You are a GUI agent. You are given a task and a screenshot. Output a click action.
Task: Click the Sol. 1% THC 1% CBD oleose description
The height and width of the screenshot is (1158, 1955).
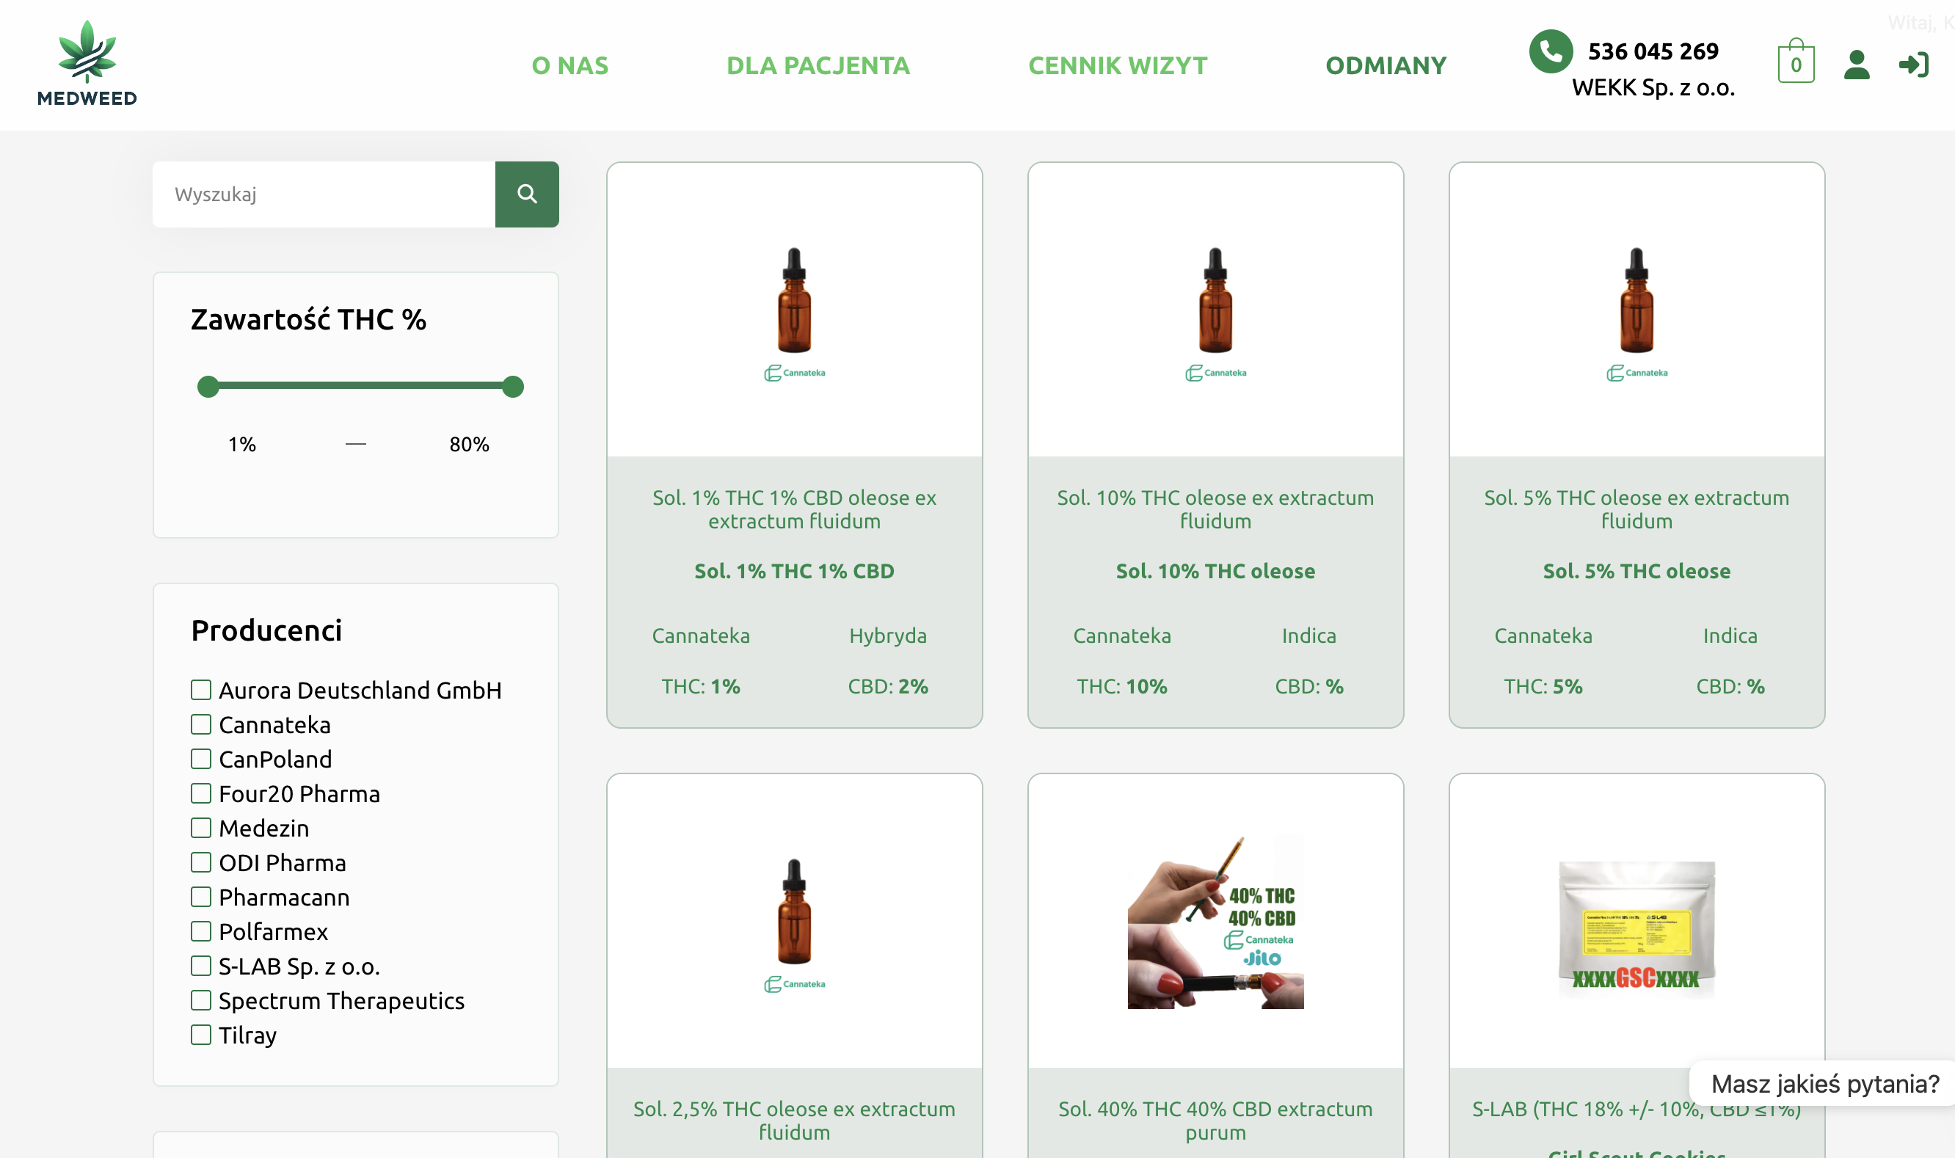[x=794, y=509]
